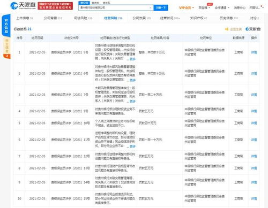Image resolution: width=268 pixels, height=208 pixels.
Task: Click document number 〔2021〕12号 in row 7
Action: (x=70, y=156)
